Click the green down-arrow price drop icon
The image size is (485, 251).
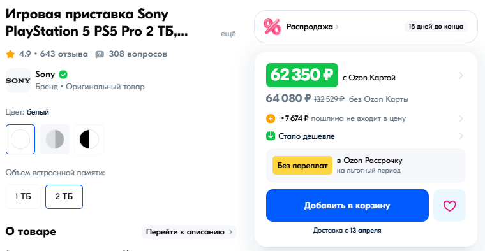[271, 136]
